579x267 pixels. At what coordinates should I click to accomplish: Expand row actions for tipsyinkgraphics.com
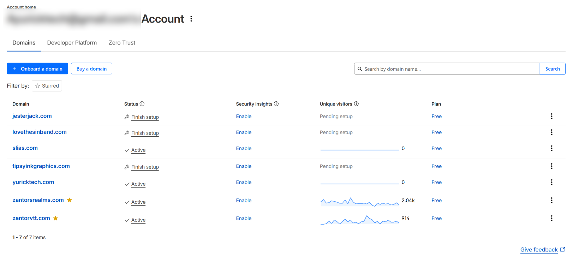(551, 166)
